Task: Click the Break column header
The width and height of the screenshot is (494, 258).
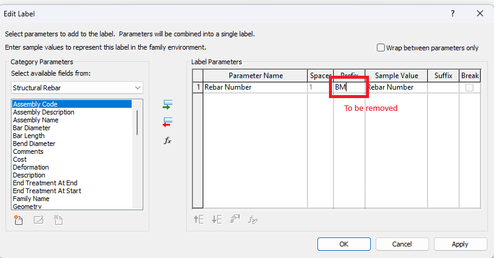Action: tap(470, 76)
